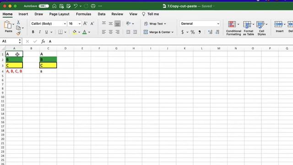This screenshot has width=293, height=165.
Task: Toggle the AutoSave switch
Action: point(44,6)
